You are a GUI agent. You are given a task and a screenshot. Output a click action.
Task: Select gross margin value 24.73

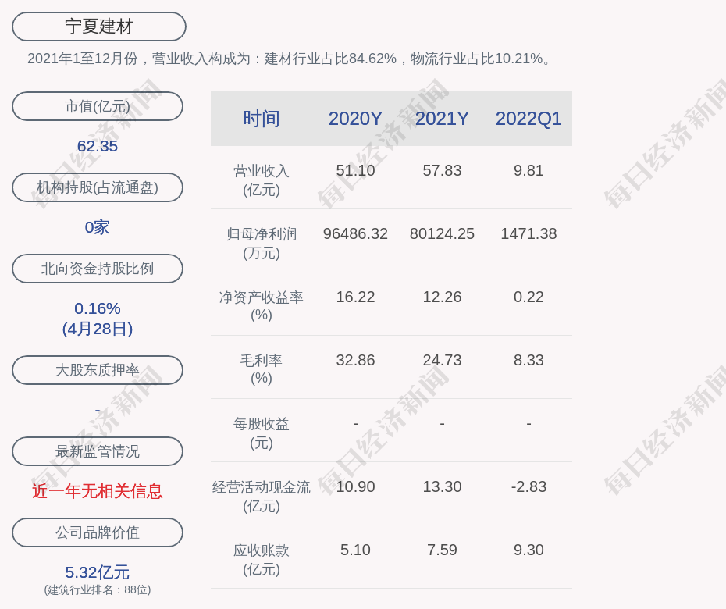[442, 360]
